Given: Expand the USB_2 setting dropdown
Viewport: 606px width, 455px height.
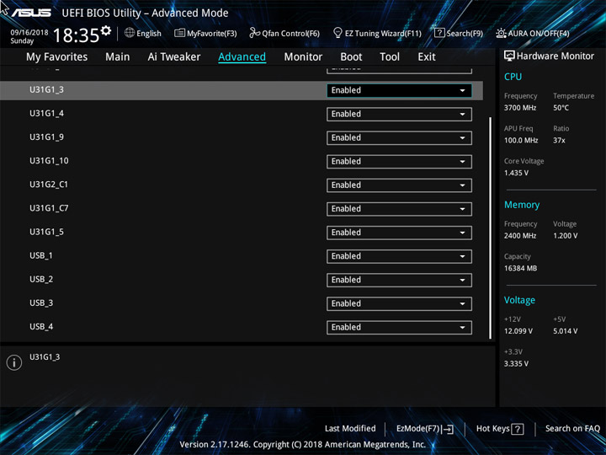Looking at the screenshot, I should (399, 280).
